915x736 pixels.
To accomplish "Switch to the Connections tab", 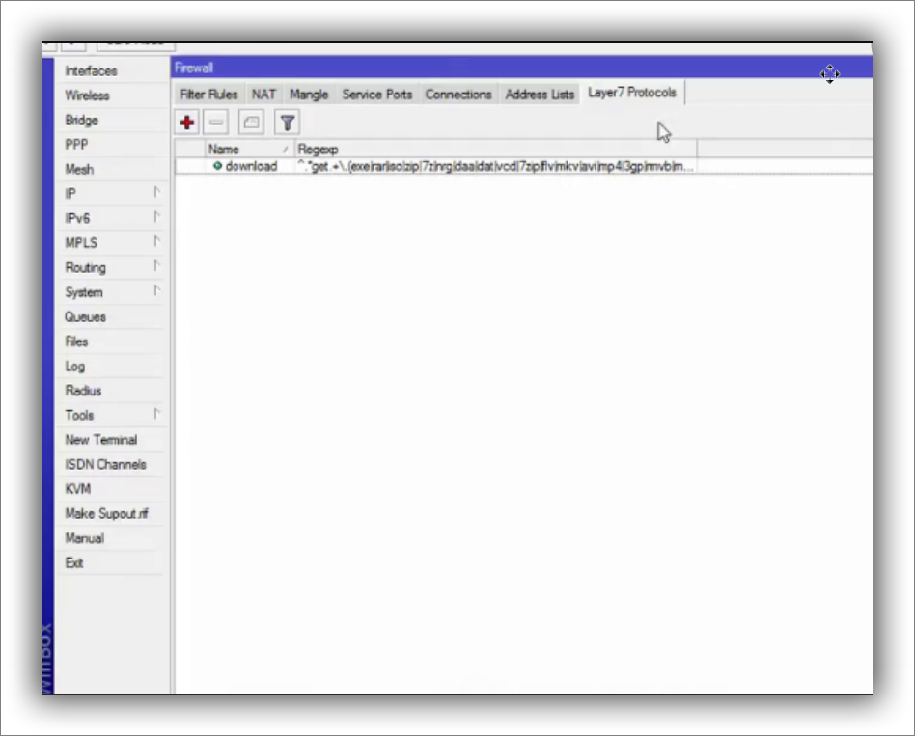I will (458, 95).
